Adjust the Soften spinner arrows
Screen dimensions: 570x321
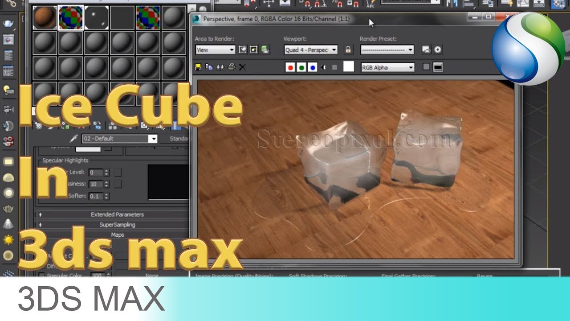(106, 196)
